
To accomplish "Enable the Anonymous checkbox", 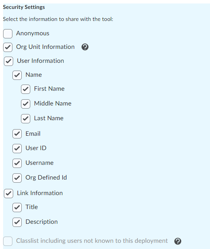I will (x=8, y=34).
